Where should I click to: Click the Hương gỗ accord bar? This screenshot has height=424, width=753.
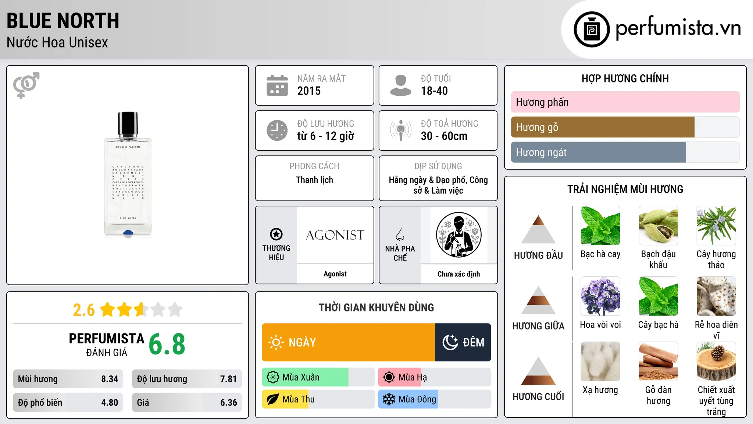coord(625,127)
